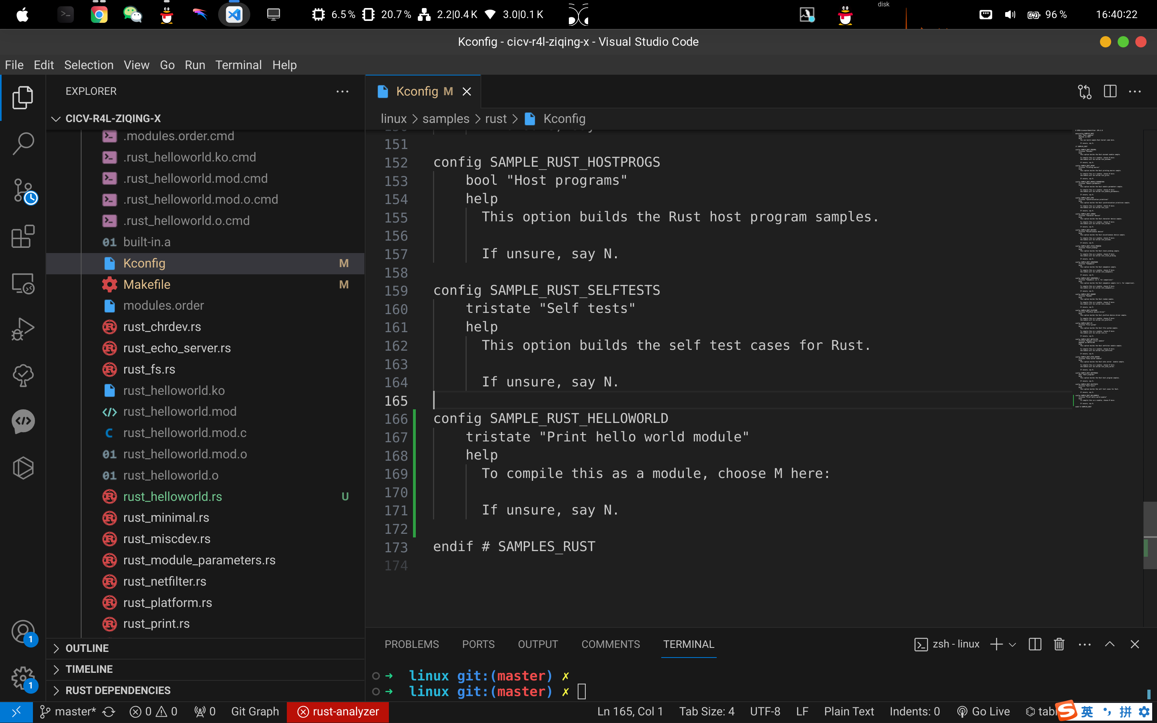The image size is (1157, 723).
Task: Click Open Changes icon in editor toolbar
Action: pos(1084,91)
